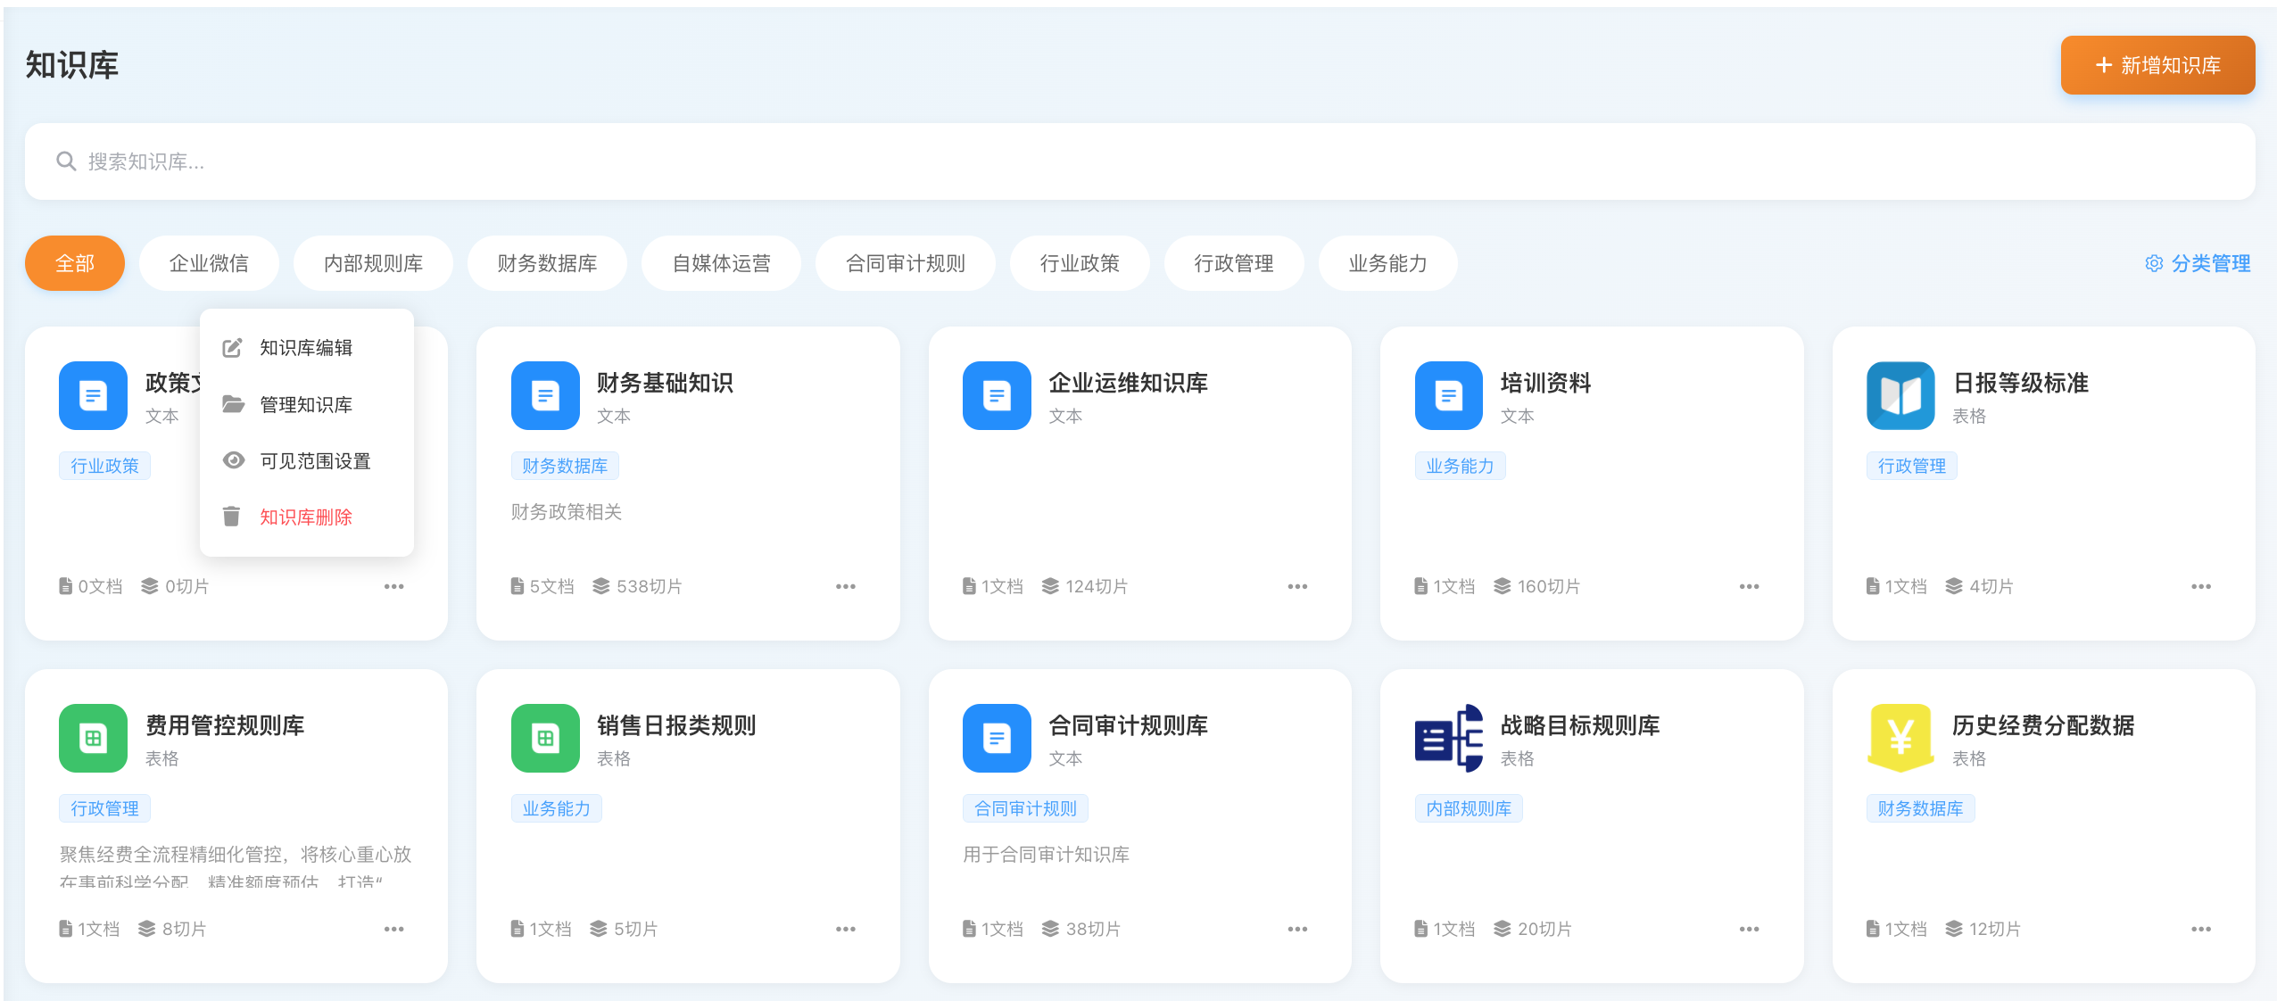This screenshot has width=2277, height=1001.
Task: Click the 战略目标规则库 diagram icon
Action: pos(1449,738)
